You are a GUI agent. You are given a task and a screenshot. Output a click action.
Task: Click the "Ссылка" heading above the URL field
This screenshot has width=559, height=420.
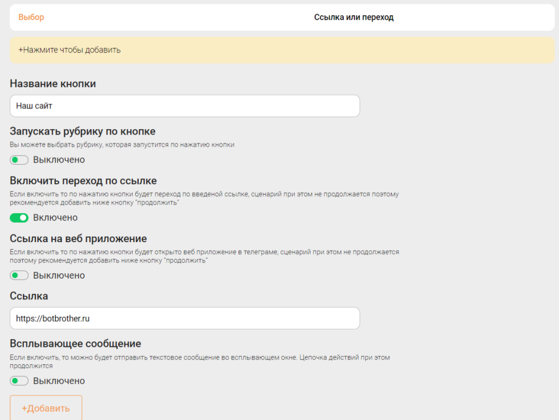click(x=29, y=296)
